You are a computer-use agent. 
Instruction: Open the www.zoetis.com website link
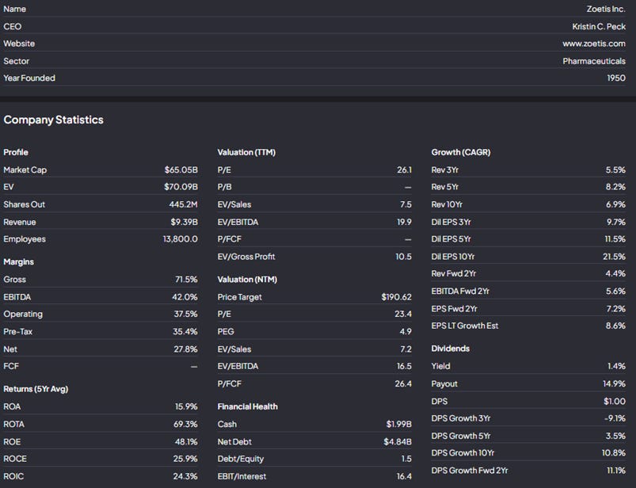pos(594,44)
